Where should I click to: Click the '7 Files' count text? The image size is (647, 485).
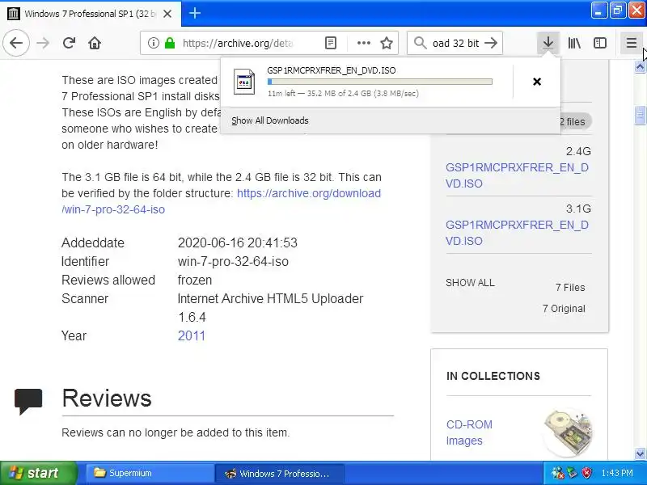click(x=570, y=288)
